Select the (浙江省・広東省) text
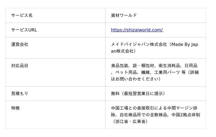The height and width of the screenshot is (137, 216). pos(130,121)
